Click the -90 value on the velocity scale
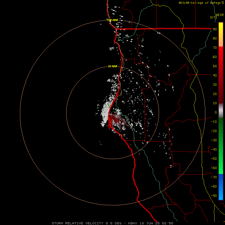The image size is (225, 225). [x=214, y=195]
